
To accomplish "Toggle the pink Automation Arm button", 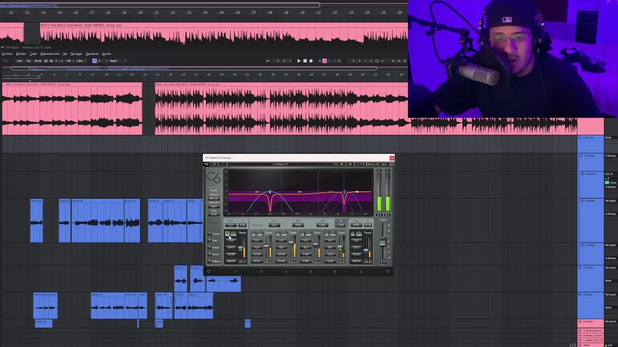I will pyautogui.click(x=324, y=61).
